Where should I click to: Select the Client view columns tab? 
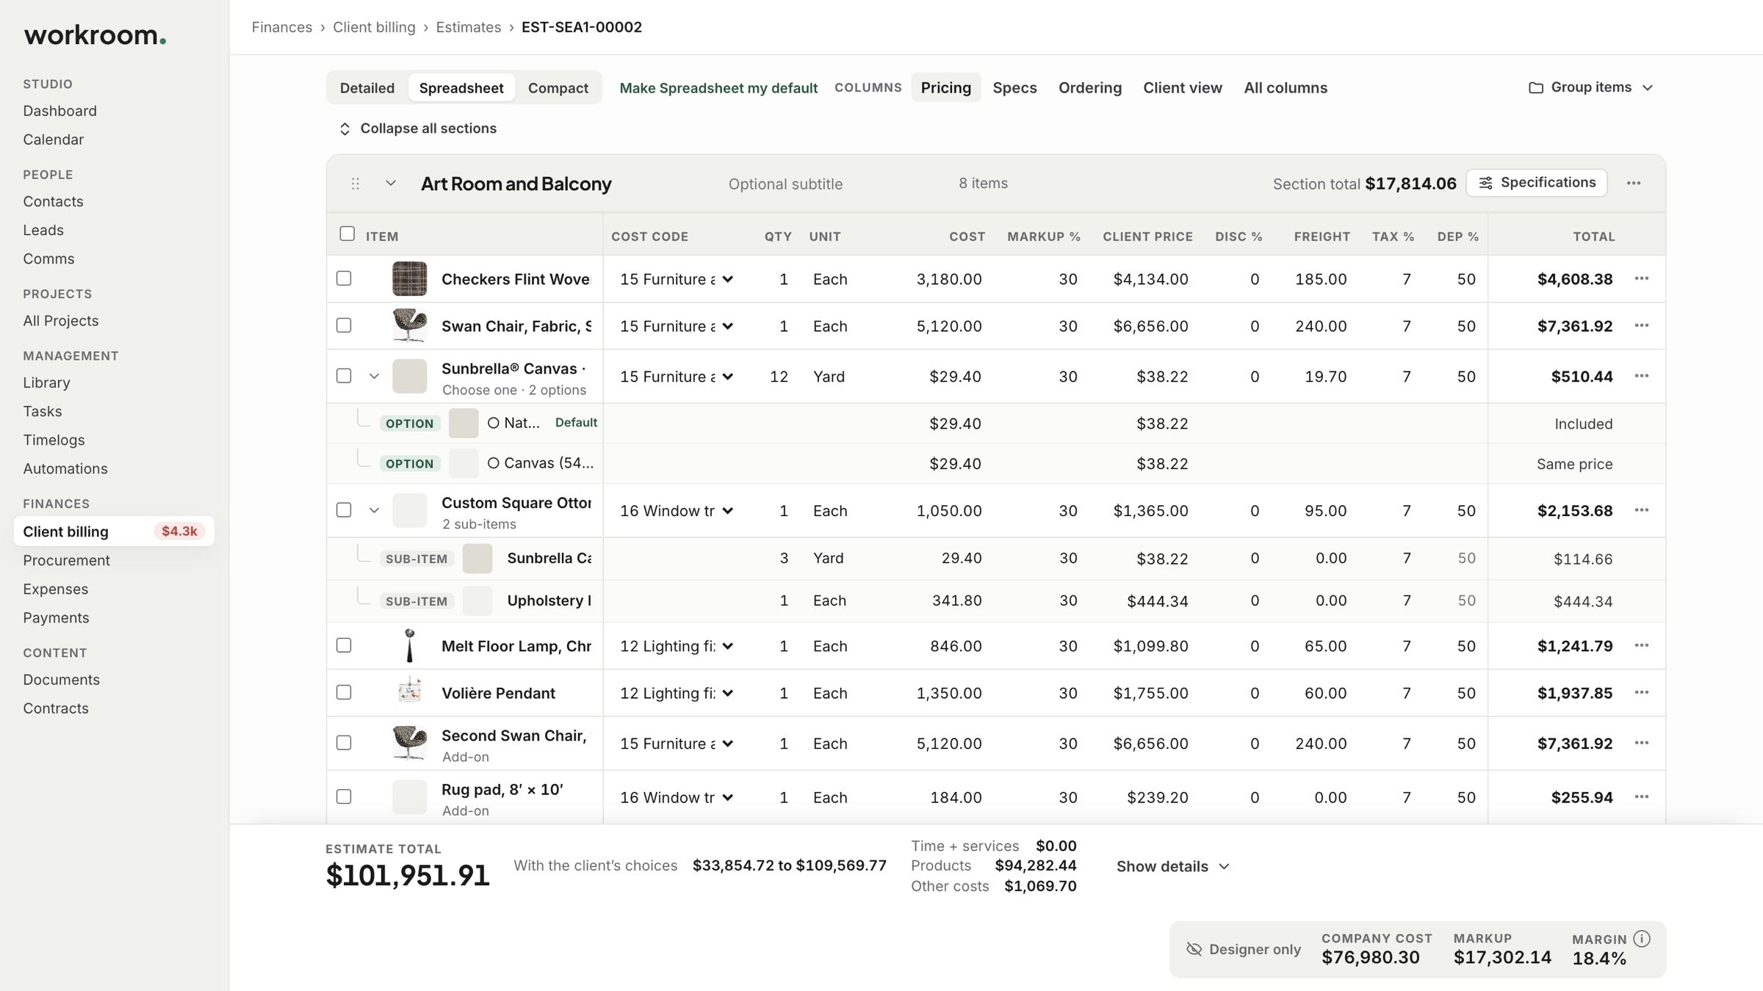coord(1183,88)
